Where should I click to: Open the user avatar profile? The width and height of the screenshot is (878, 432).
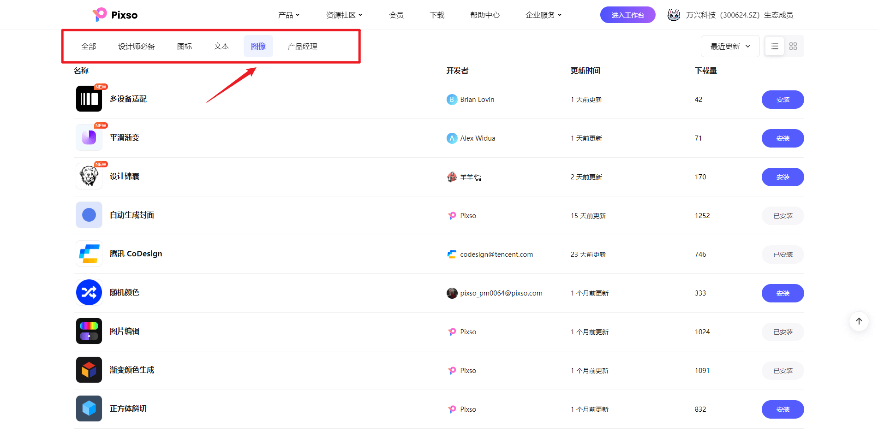click(x=674, y=15)
